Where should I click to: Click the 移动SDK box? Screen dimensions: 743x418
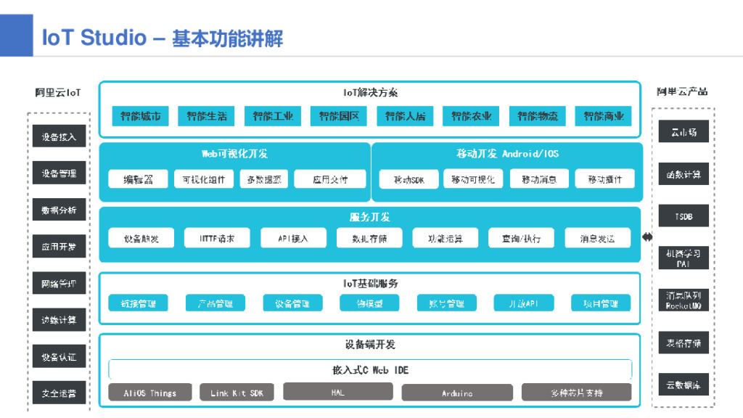pyautogui.click(x=409, y=179)
